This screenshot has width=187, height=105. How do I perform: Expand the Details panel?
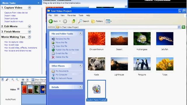coord(80,87)
